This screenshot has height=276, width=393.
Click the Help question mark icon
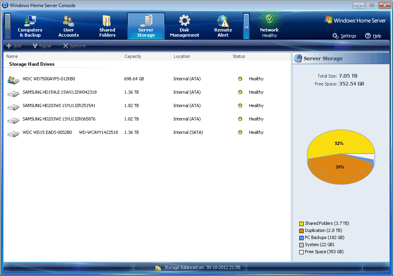(x=368, y=36)
